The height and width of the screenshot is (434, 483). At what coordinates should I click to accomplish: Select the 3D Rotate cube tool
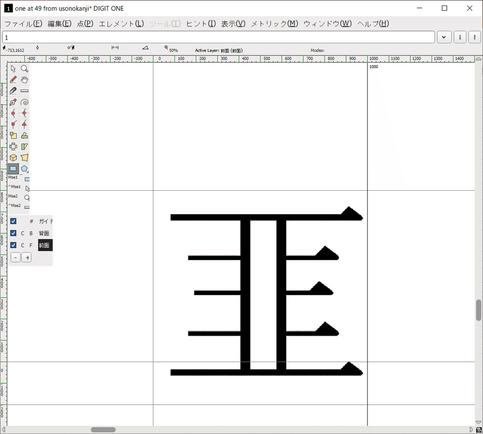pyautogui.click(x=13, y=158)
